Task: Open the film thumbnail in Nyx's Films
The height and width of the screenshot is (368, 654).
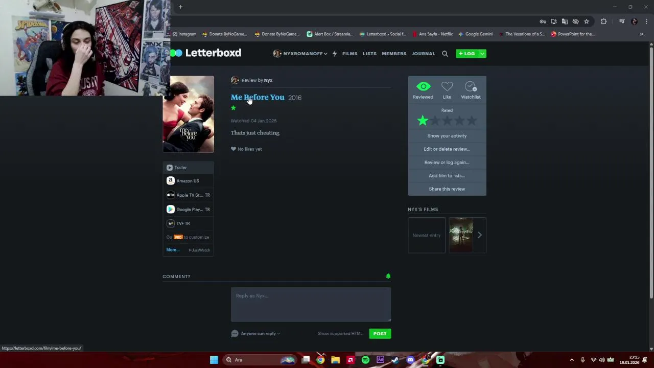Action: tap(461, 235)
